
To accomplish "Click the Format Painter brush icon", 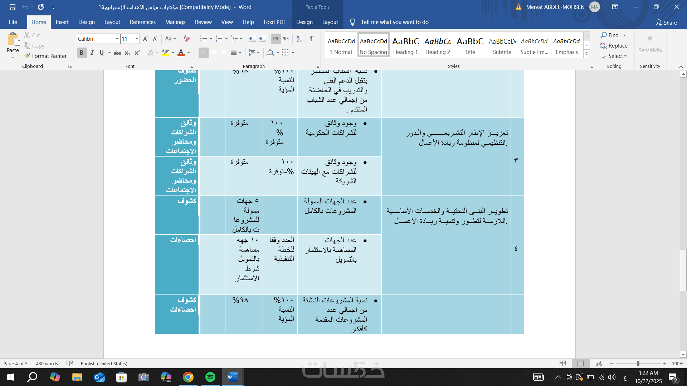I will [27, 56].
